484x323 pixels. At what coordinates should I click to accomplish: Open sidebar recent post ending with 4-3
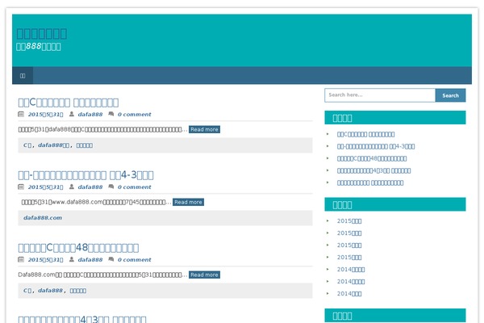click(x=376, y=146)
